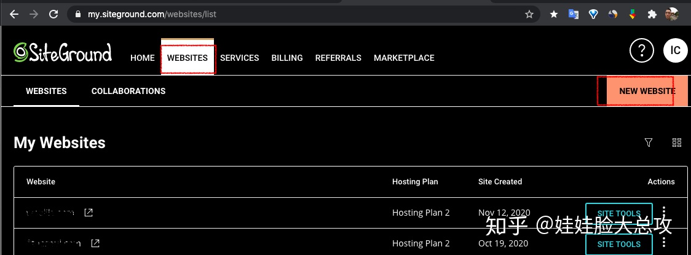
Task: Reload the page with refresh icon
Action: click(53, 14)
